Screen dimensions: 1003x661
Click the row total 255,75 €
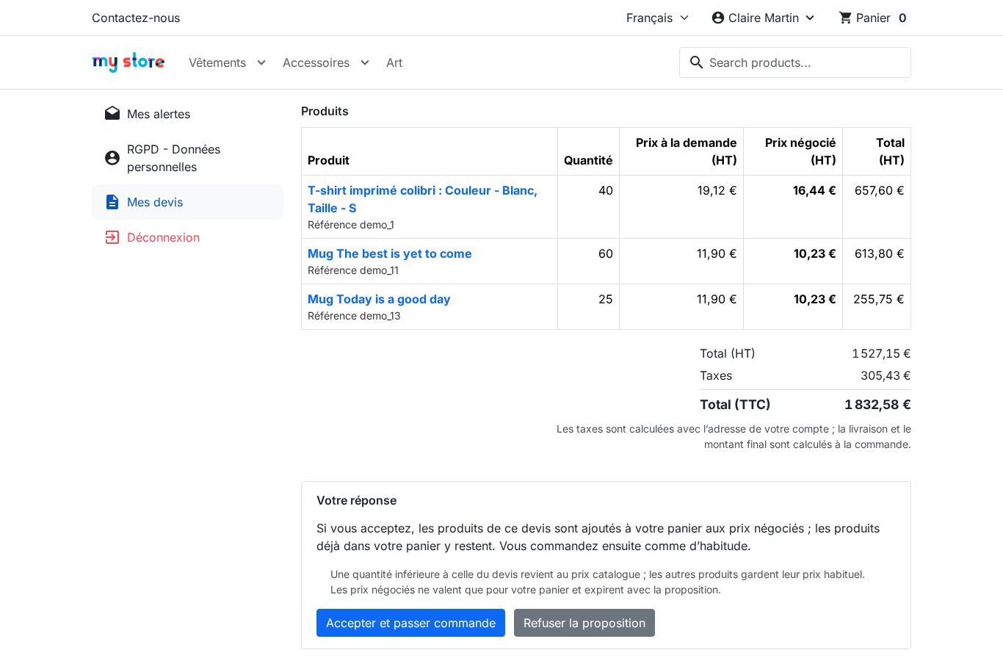[x=878, y=299]
